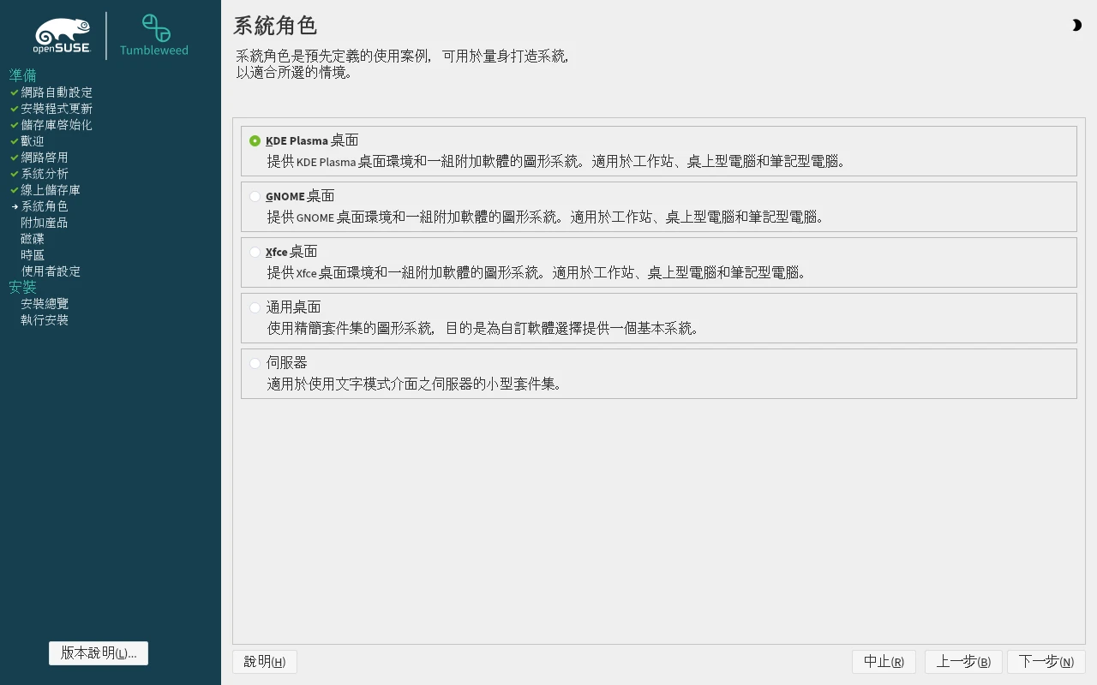Click the 系統分析 step in sidebar
This screenshot has height=685, width=1097.
click(45, 174)
